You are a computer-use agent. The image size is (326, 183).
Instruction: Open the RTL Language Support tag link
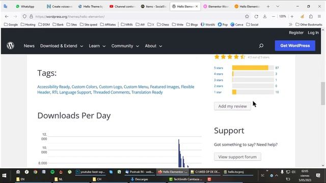71,92
